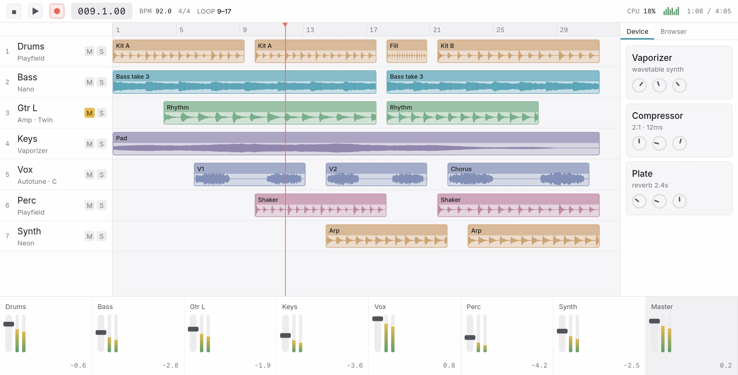Start playback with the play button

pos(35,11)
